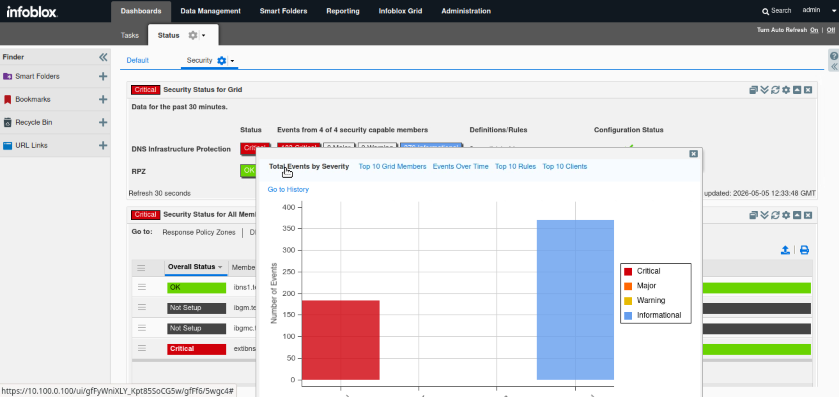Click the blue Informational bar in chart
839x397 pixels.
point(575,300)
